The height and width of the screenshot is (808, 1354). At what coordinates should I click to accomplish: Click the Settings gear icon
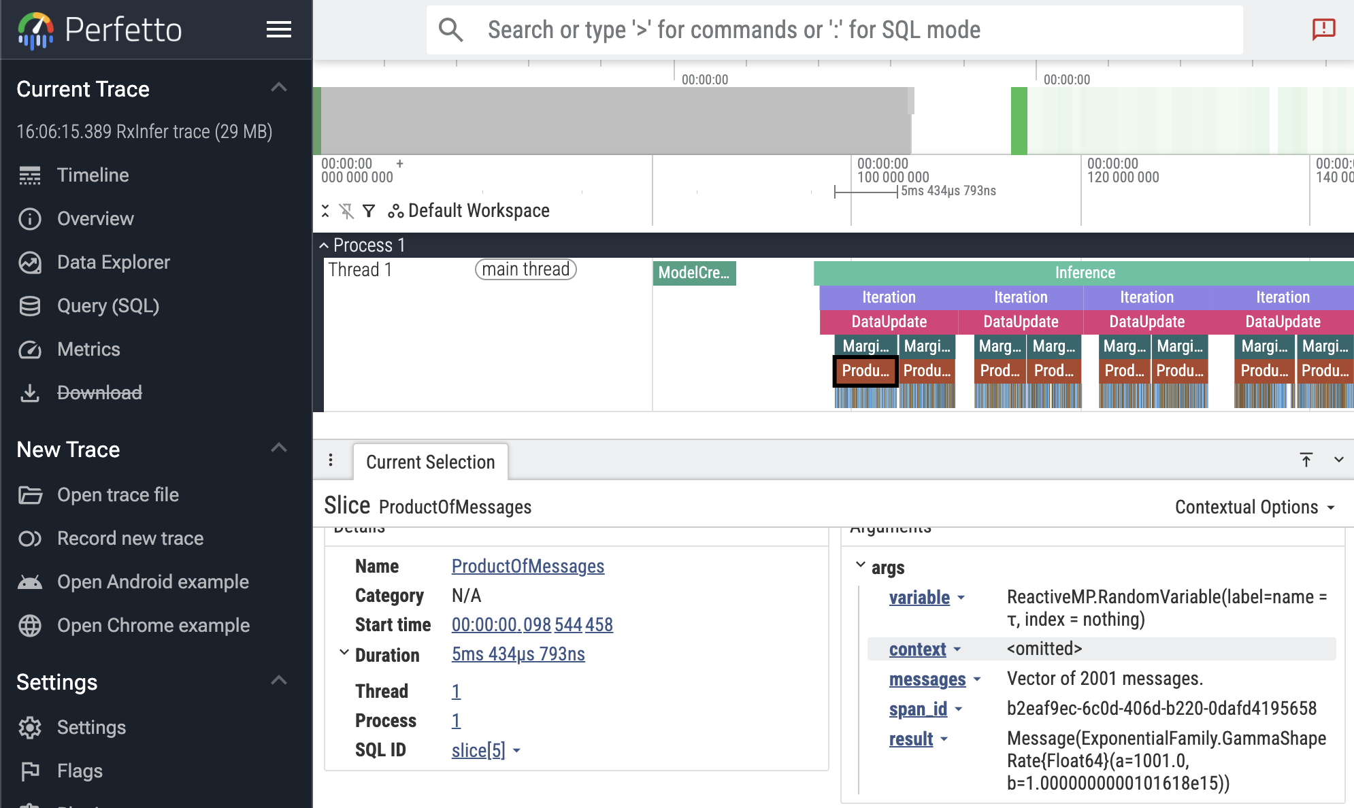coord(30,728)
